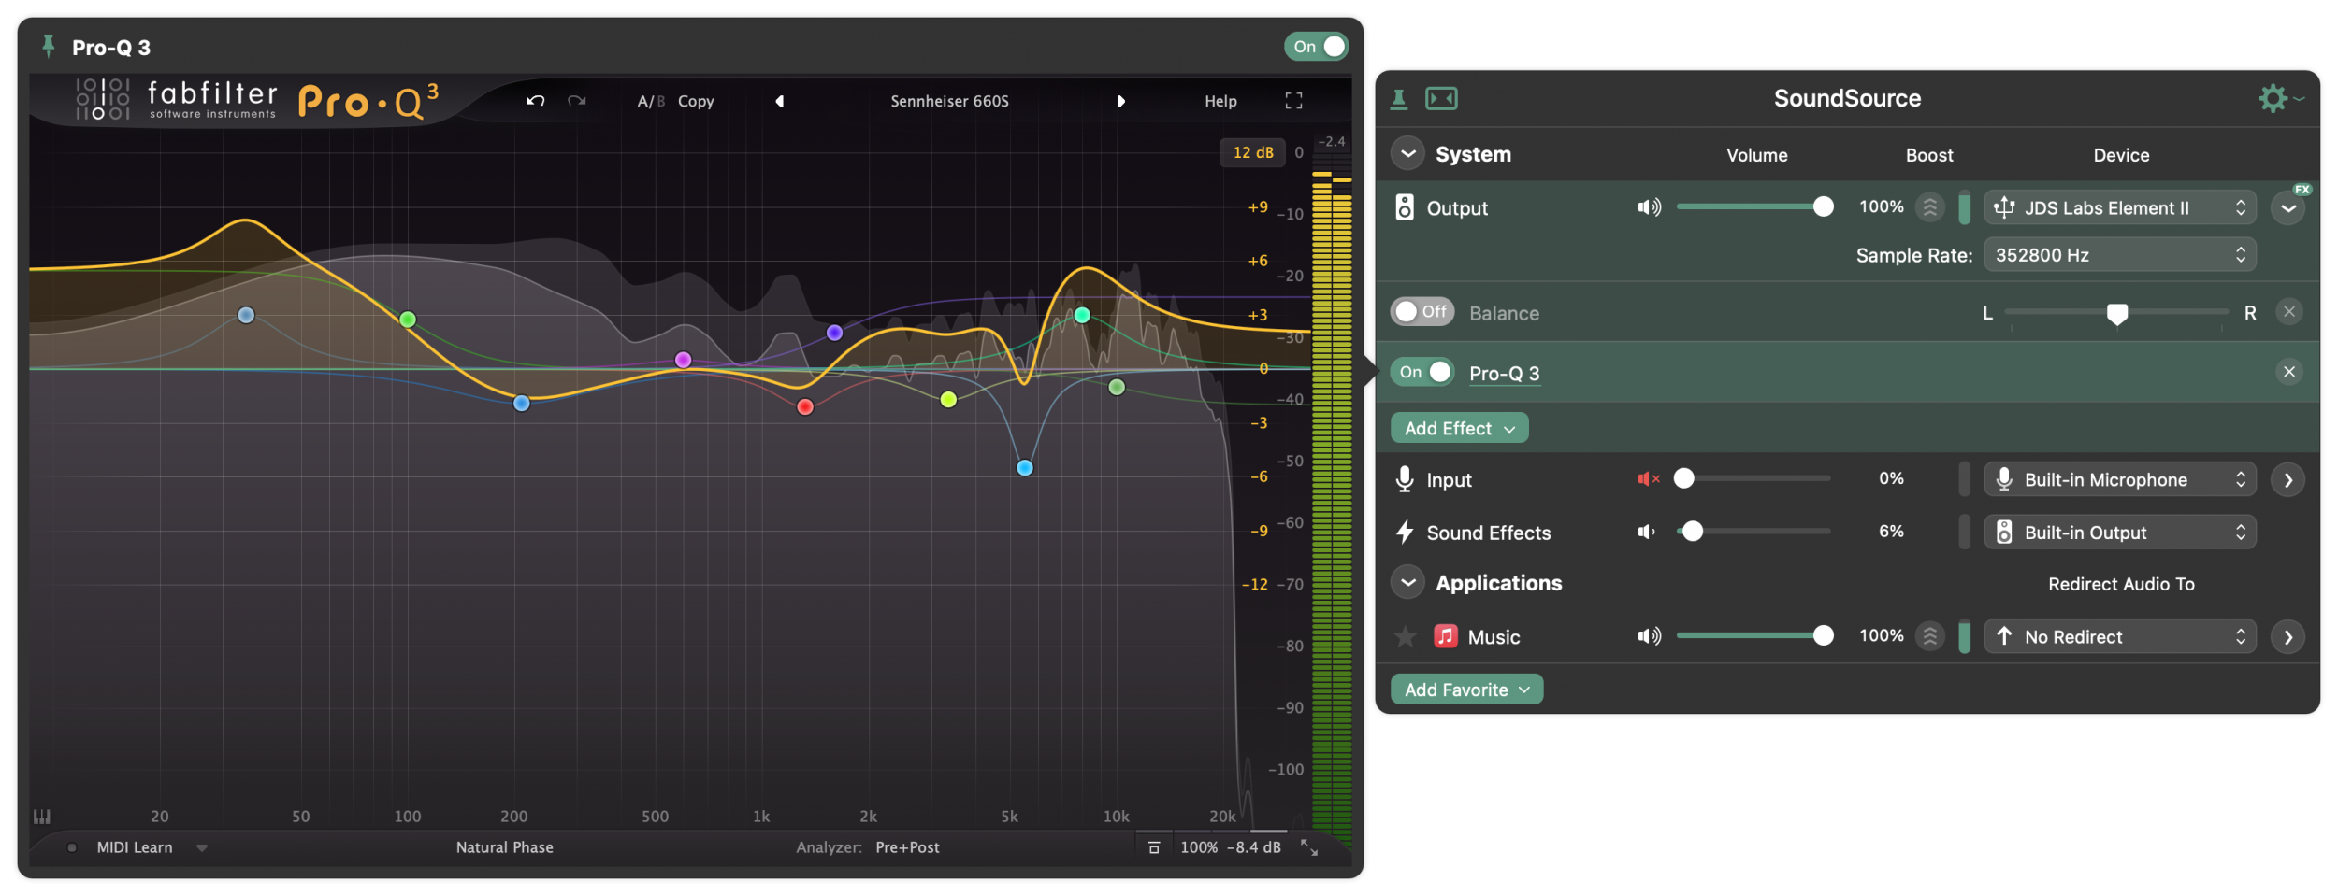2338x896 pixels.
Task: Toggle MIDI Learn indicator
Action: [72, 847]
